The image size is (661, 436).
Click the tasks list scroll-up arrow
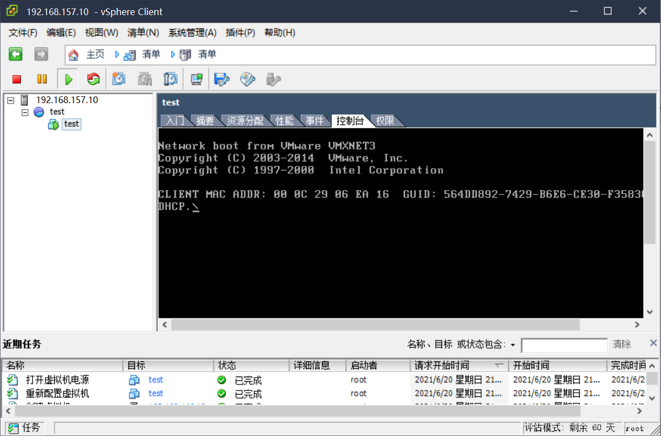(652, 366)
